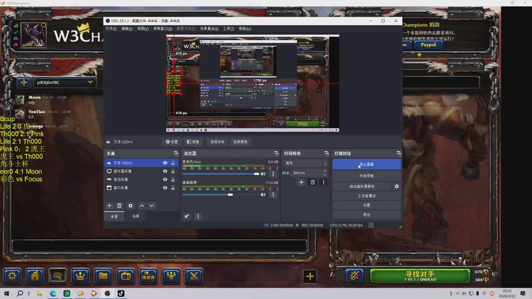Toggle lock on 窗口采集 source
This screenshot has width=532, height=299.
point(173,188)
